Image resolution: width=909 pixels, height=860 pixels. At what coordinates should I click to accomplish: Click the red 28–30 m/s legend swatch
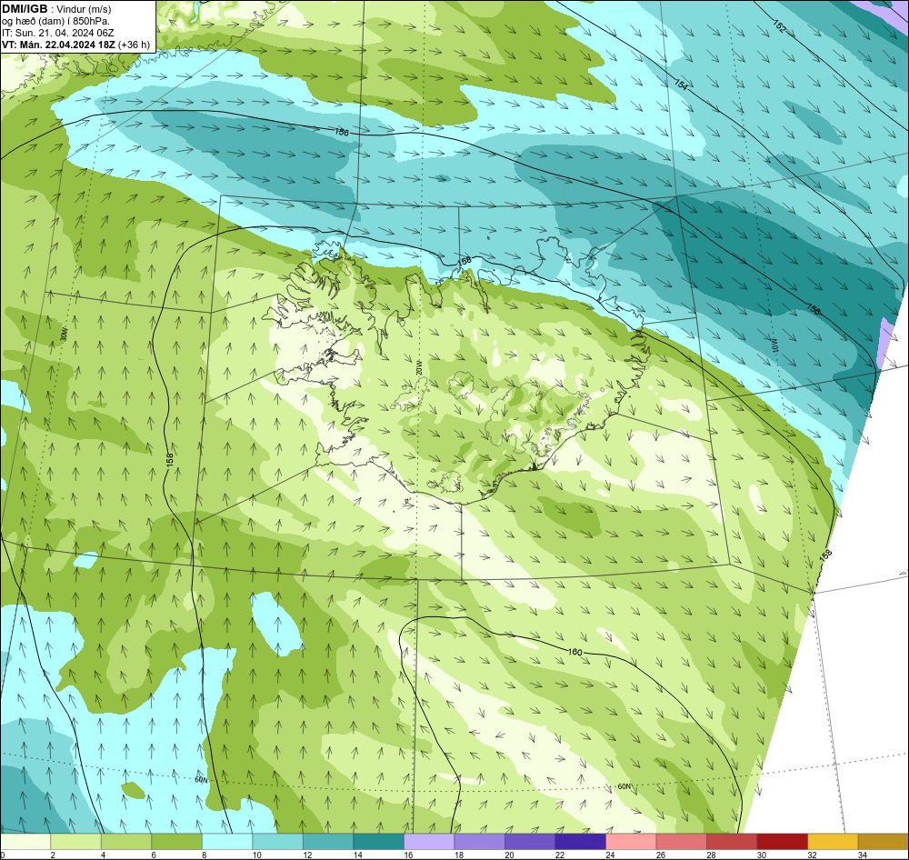[x=732, y=842]
